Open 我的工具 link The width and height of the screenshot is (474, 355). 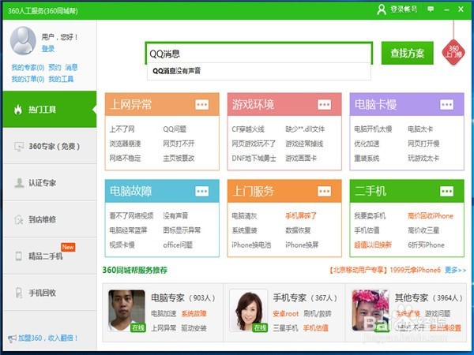point(61,79)
